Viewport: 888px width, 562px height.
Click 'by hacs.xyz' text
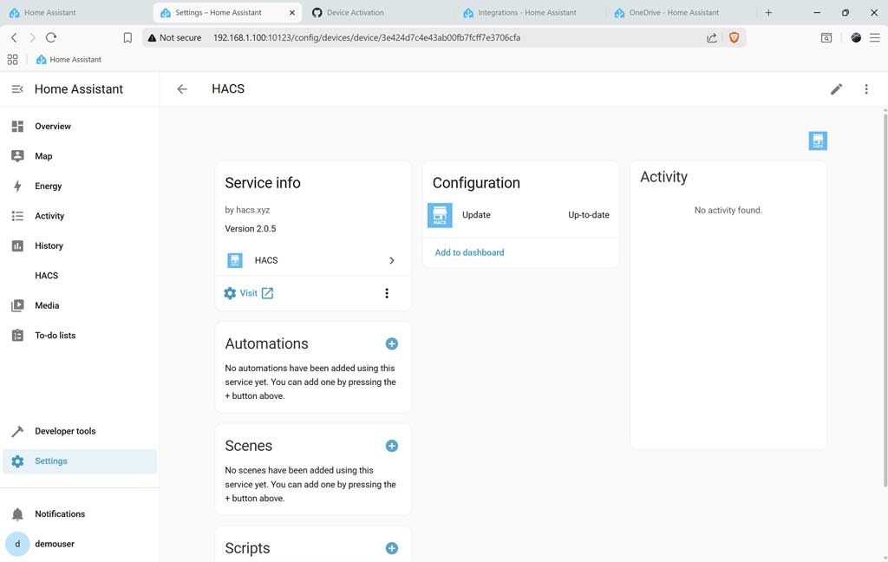(x=247, y=210)
